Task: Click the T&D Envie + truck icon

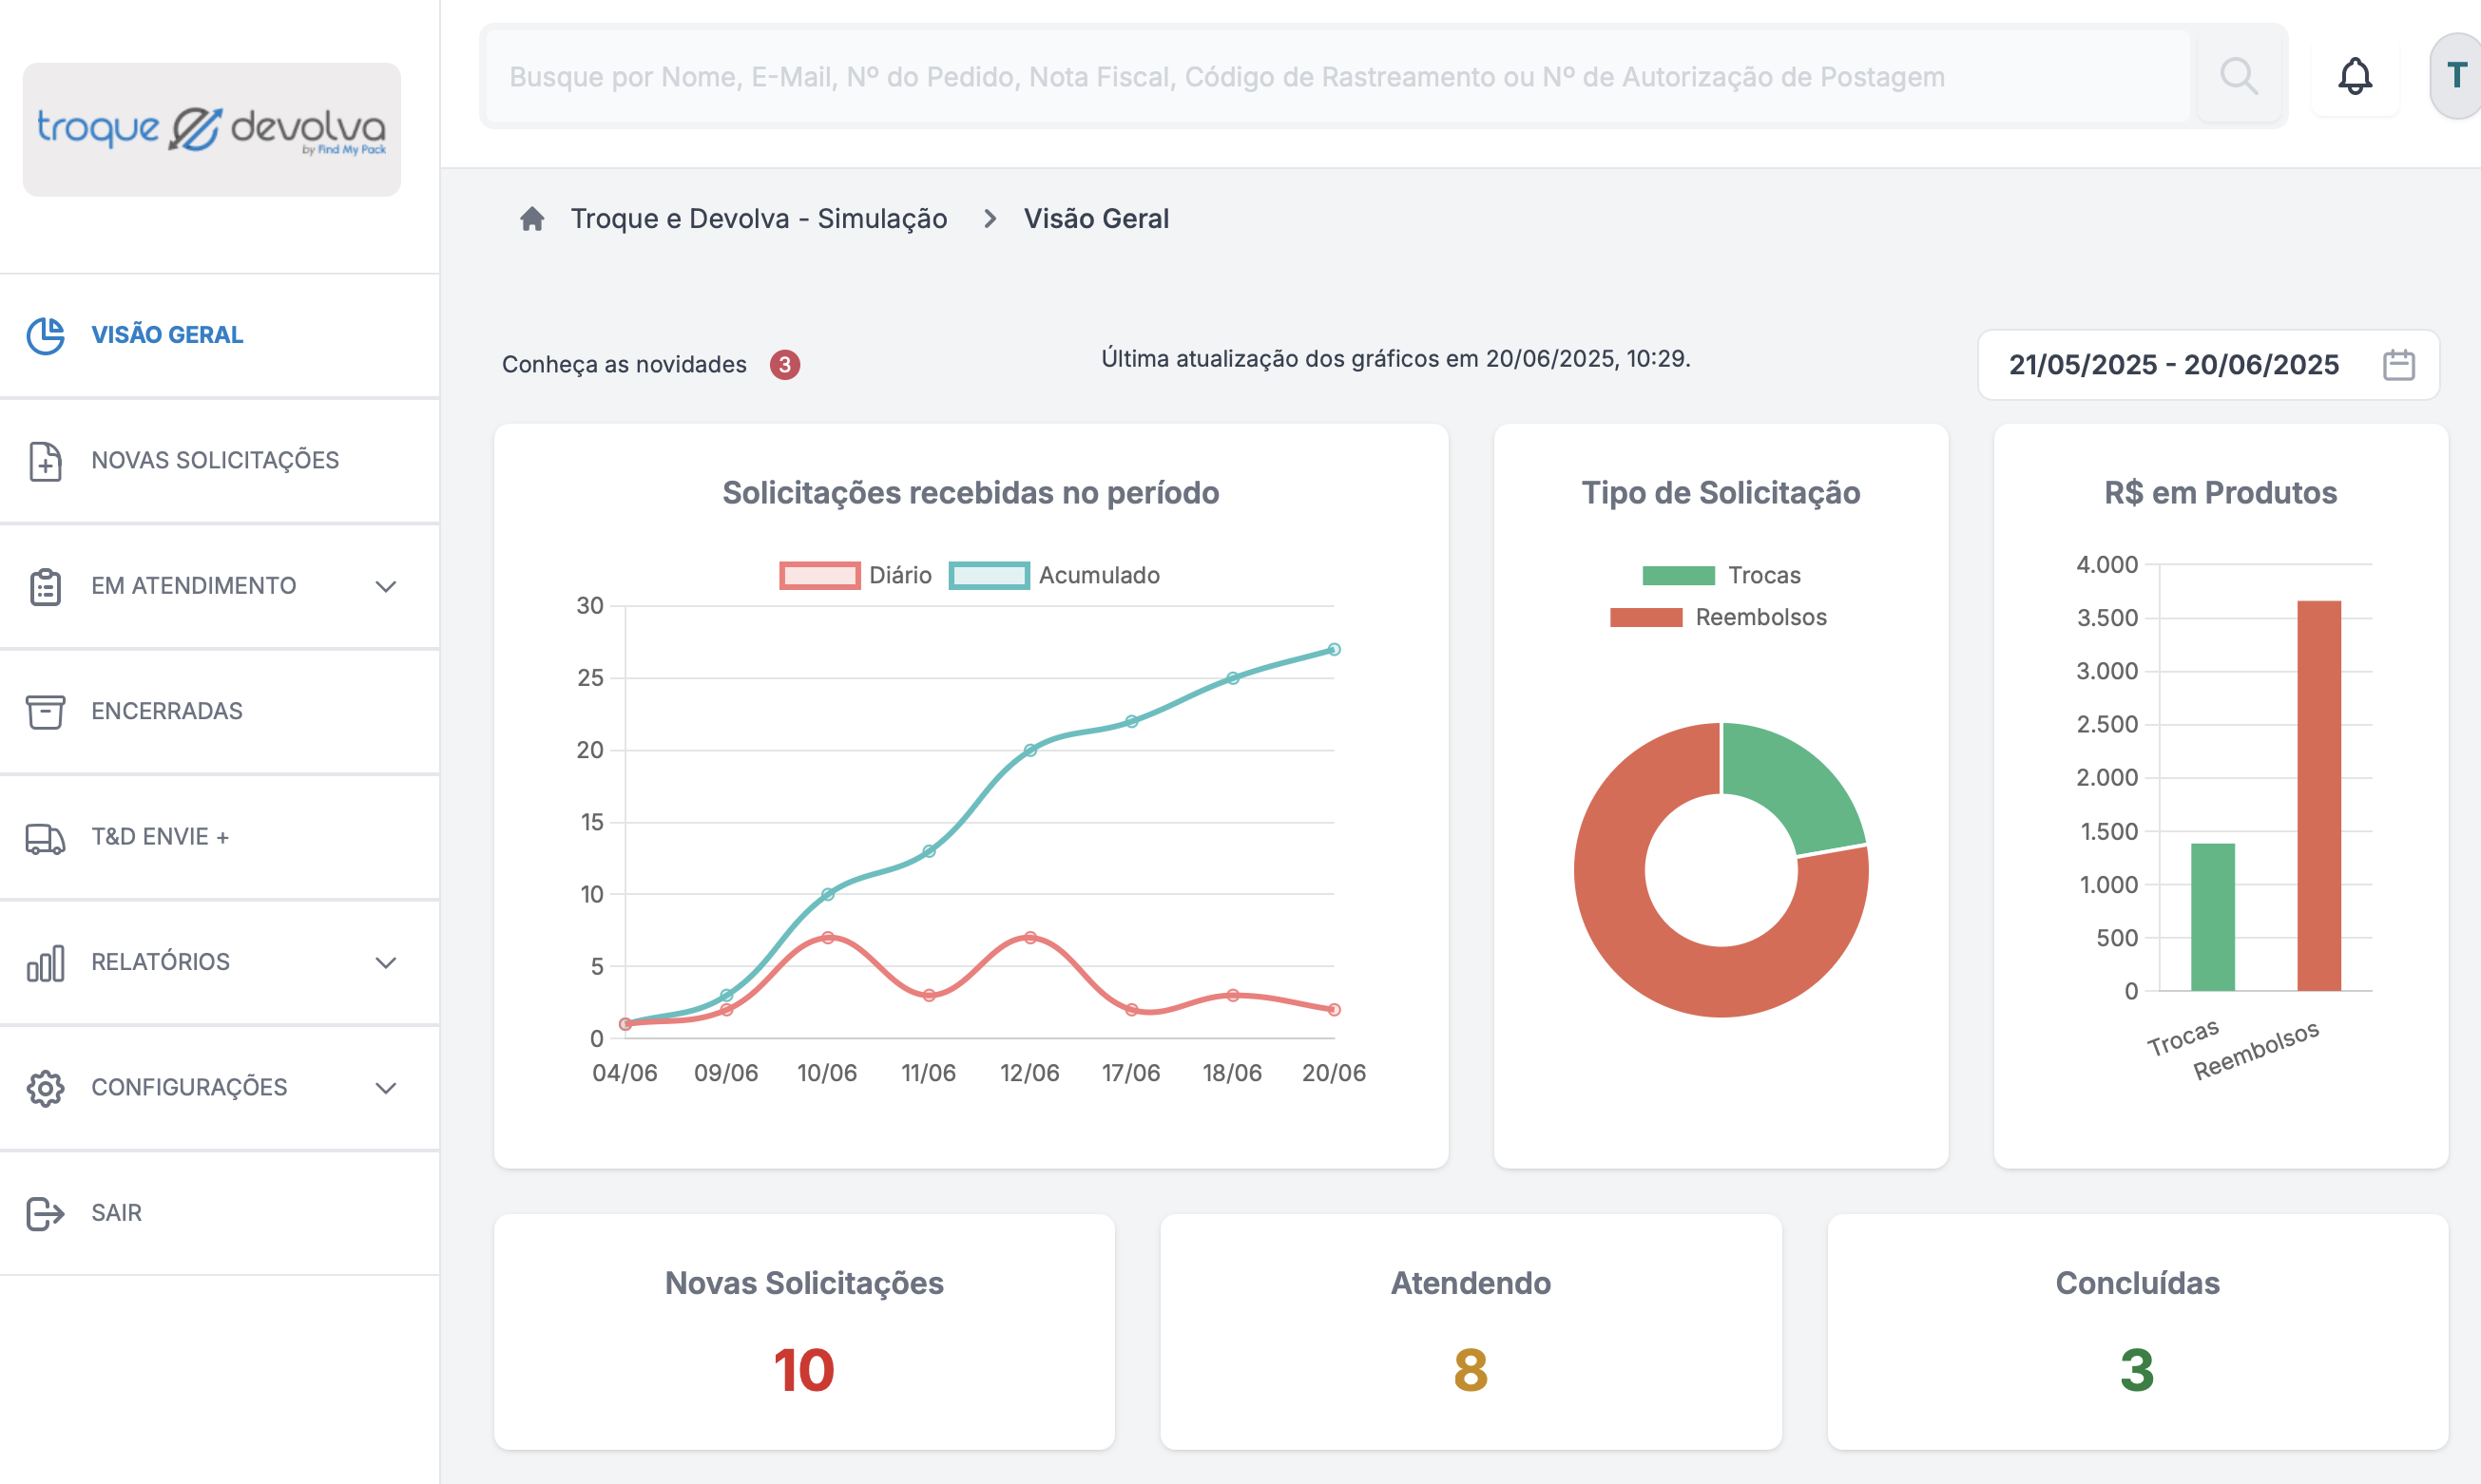Action: pyautogui.click(x=45, y=838)
